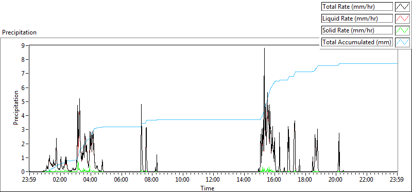Image resolution: width=412 pixels, height=192 pixels.
Task: Select the Total Rate (mm/hr) legend label
Action: [357, 7]
